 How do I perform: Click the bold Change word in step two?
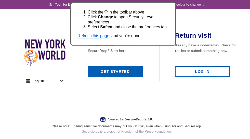[106, 17]
